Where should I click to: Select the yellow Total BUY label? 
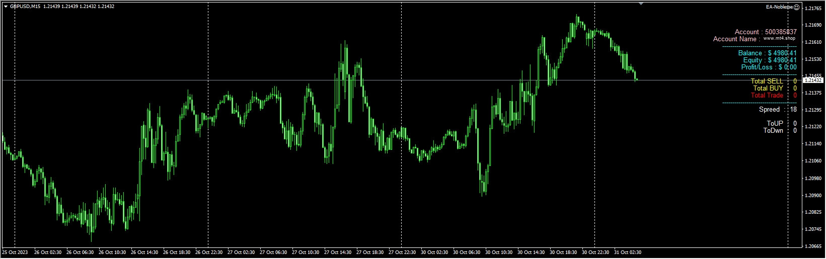(x=768, y=88)
